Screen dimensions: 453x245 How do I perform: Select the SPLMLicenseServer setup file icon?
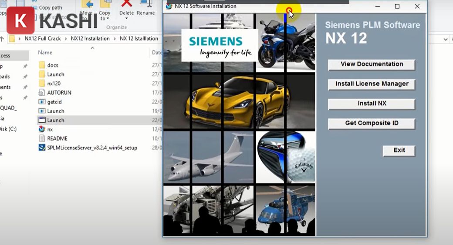coord(42,148)
